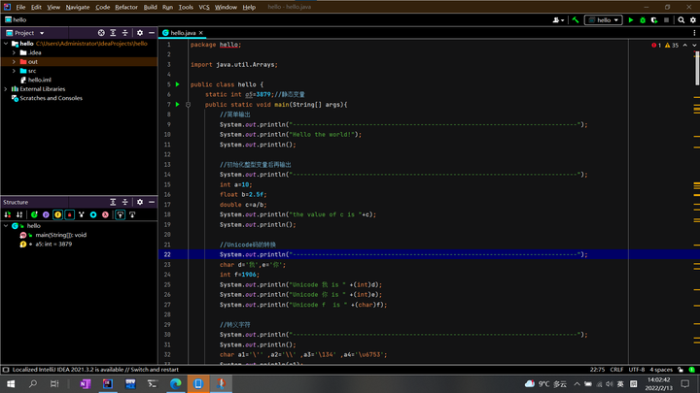
Task: Open the Windows Start menu
Action: tap(10, 384)
